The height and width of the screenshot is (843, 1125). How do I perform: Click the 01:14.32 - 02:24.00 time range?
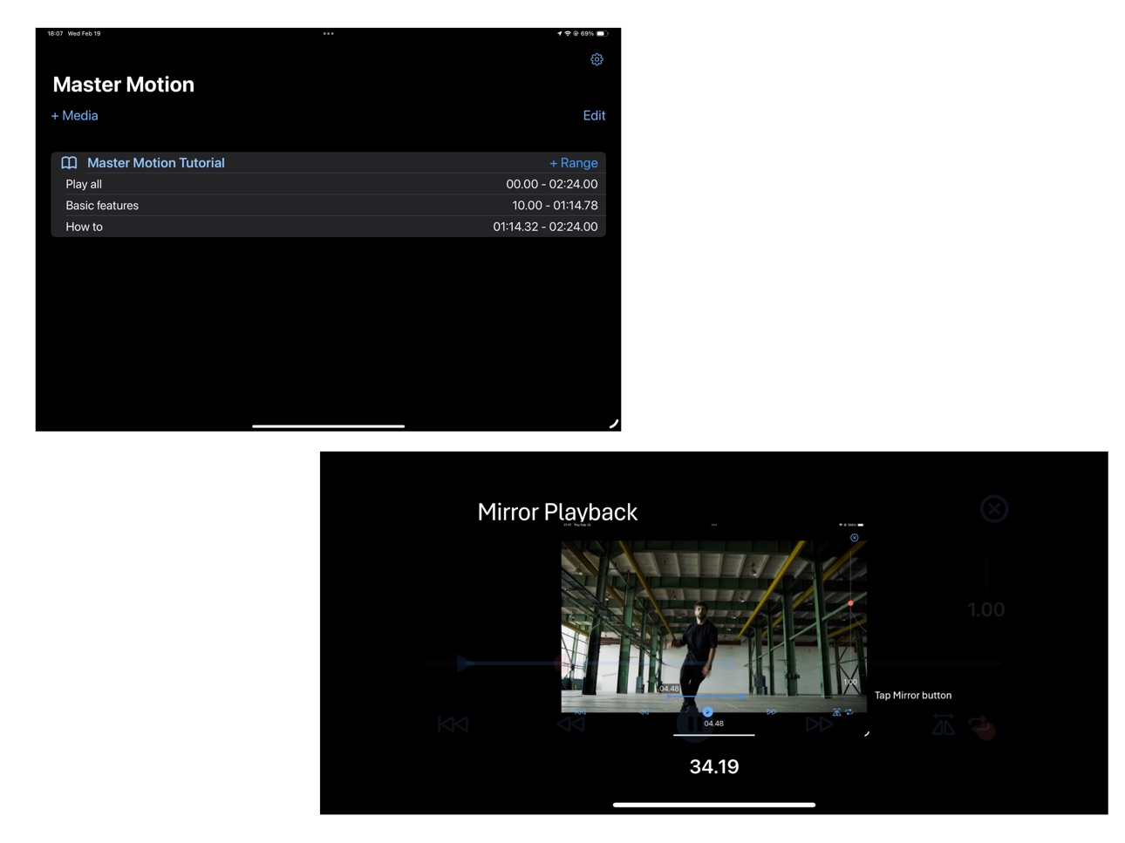[x=545, y=227]
